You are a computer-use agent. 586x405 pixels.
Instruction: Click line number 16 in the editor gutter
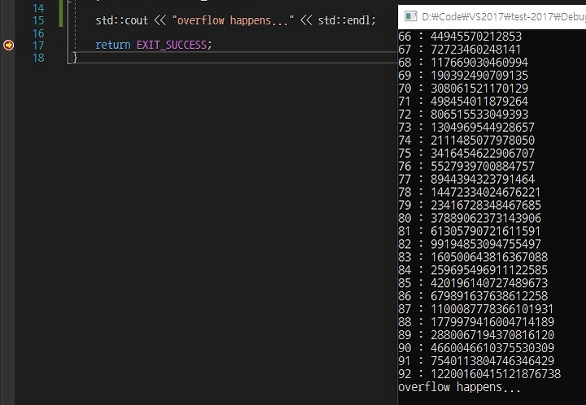point(38,33)
